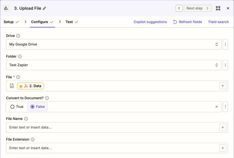
Task: Clear the Convert to Document selection
Action: [x=216, y=107]
